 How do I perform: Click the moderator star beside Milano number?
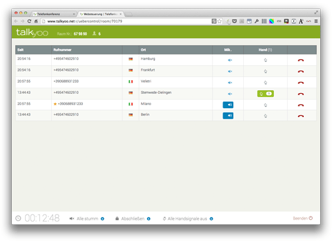pyautogui.click(x=55, y=104)
